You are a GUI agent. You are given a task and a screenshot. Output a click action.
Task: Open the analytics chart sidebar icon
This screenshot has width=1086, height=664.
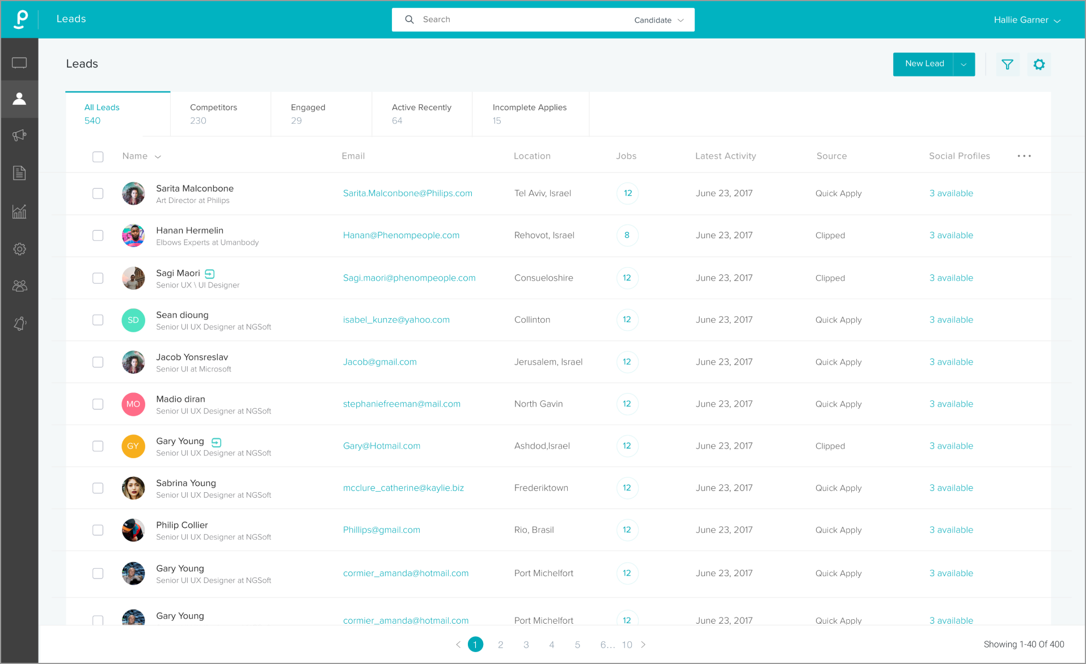tap(19, 212)
